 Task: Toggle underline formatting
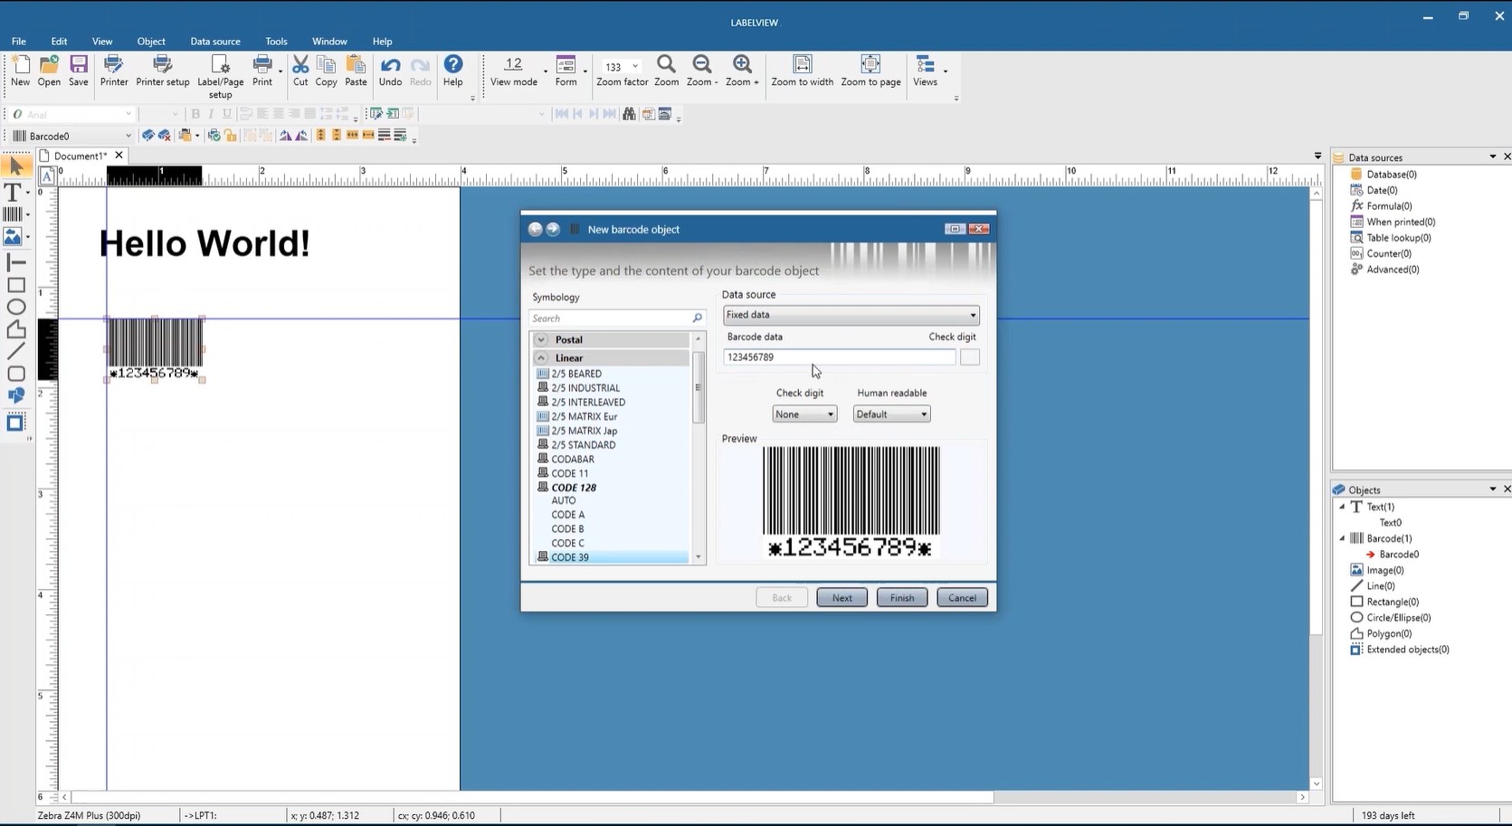[x=225, y=114]
